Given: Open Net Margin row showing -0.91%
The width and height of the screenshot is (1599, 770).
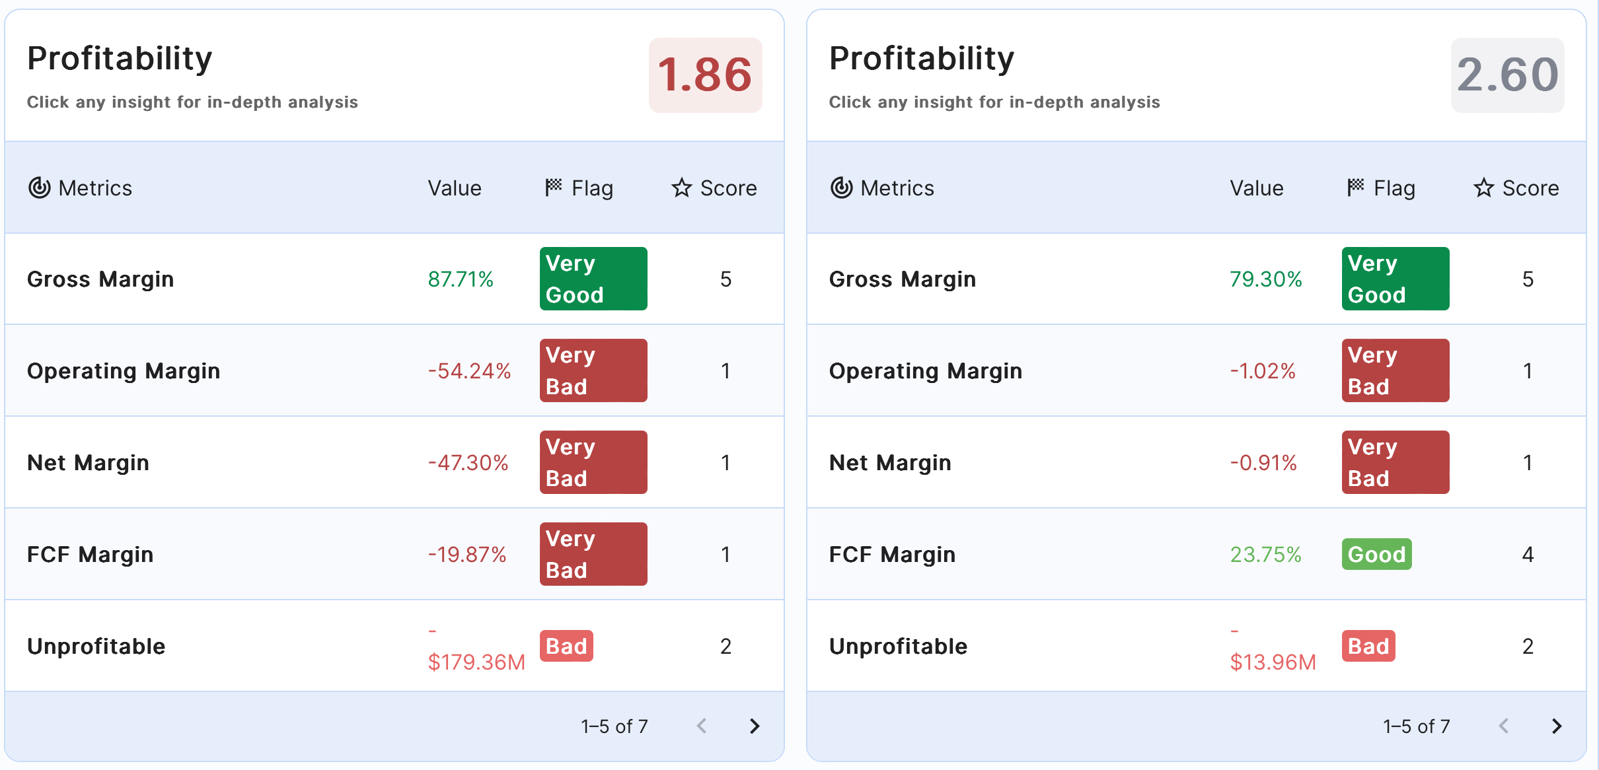Looking at the screenshot, I should 890,463.
